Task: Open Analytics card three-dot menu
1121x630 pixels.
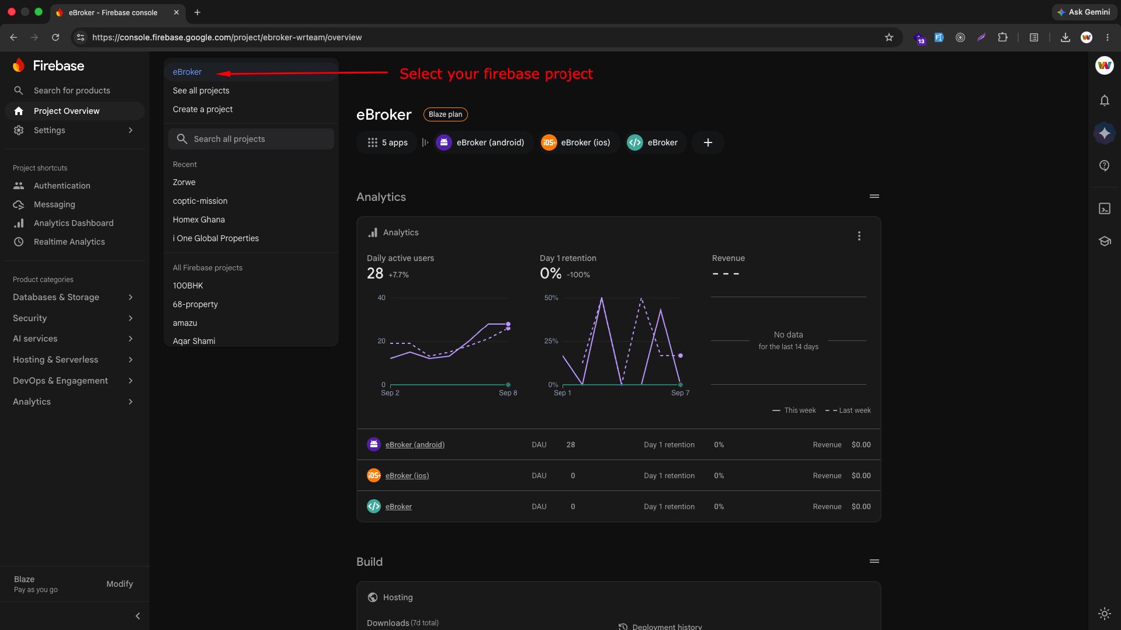Action: (x=859, y=236)
